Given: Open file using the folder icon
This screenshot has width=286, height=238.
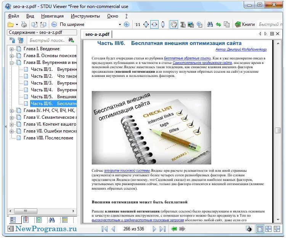Looking at the screenshot, I should point(11,24).
